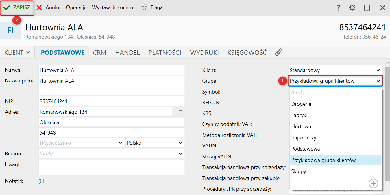
Task: Select (brak) in the group list
Action: coord(336,92)
